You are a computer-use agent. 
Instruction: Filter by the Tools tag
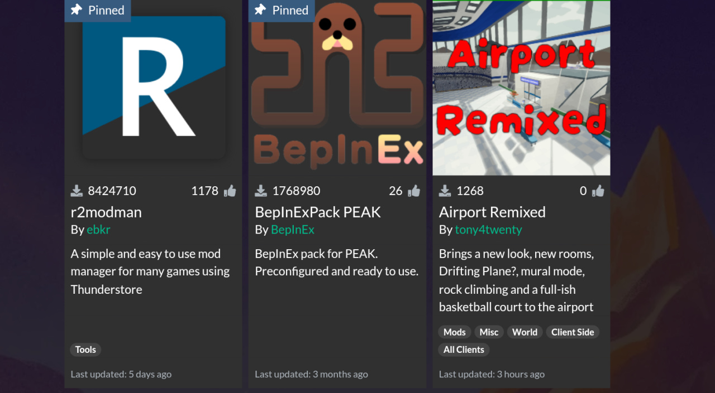(x=85, y=350)
